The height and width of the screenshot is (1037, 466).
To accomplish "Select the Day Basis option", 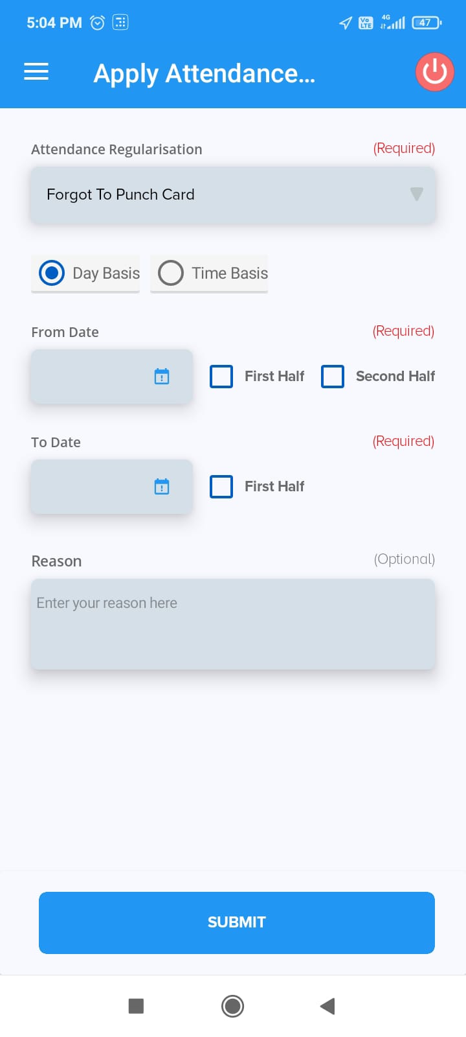I will pos(52,274).
